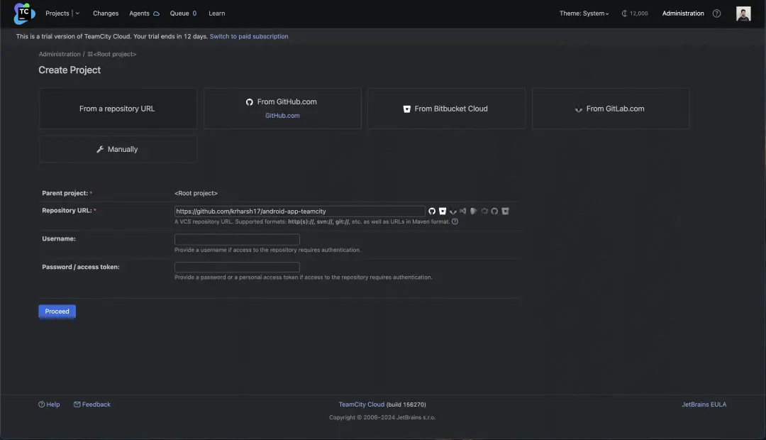Click the Feedback envelope icon in footer
766x440 pixels.
[77, 405]
